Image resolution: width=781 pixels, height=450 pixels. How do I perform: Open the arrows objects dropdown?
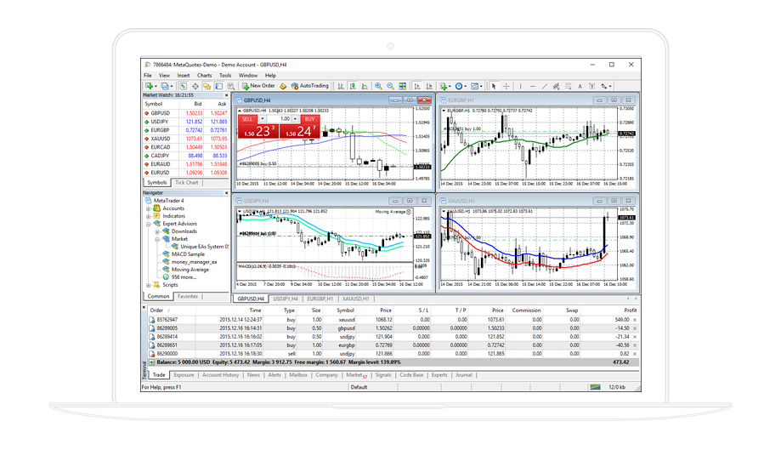(x=606, y=86)
